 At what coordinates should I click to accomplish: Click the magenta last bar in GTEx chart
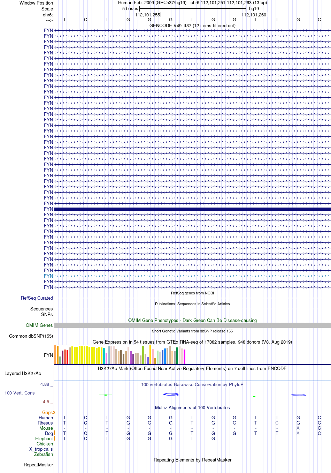(185, 357)
